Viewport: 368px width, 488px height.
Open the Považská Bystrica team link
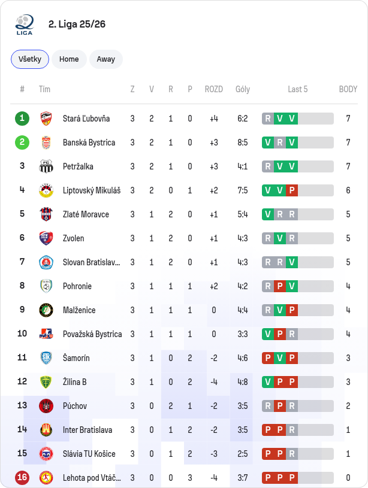coord(92,334)
